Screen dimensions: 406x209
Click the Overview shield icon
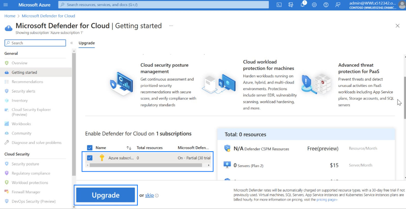point(7,63)
